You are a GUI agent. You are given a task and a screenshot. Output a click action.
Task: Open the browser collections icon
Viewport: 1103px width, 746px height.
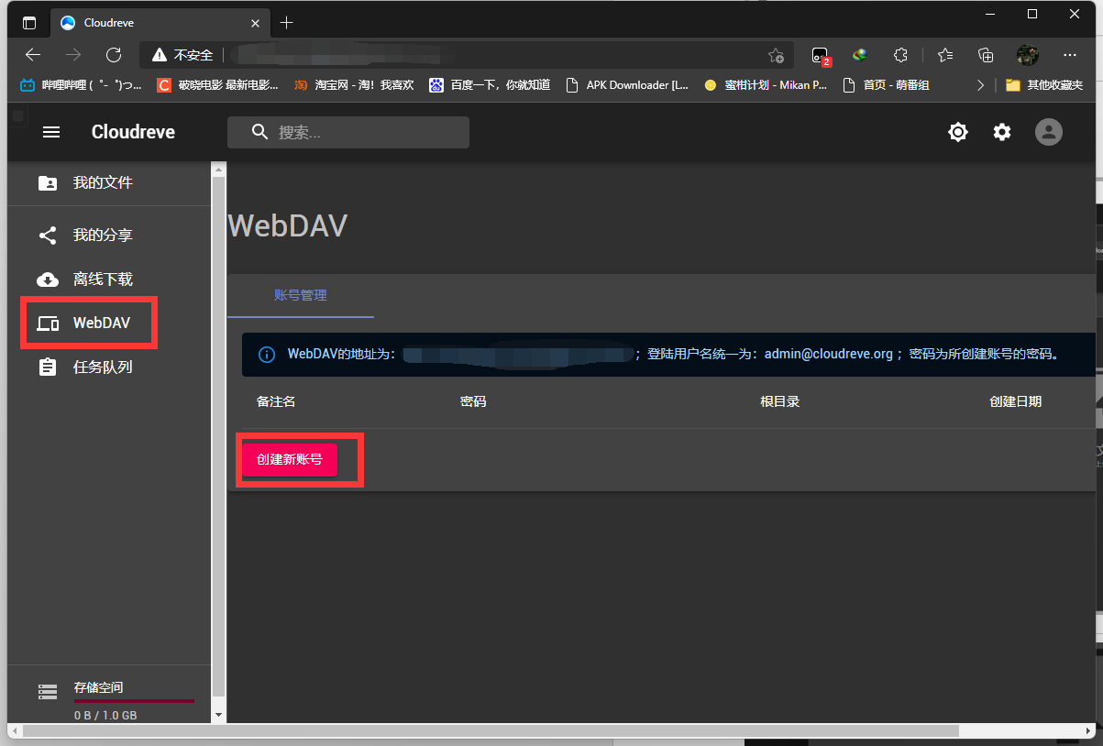pyautogui.click(x=986, y=55)
